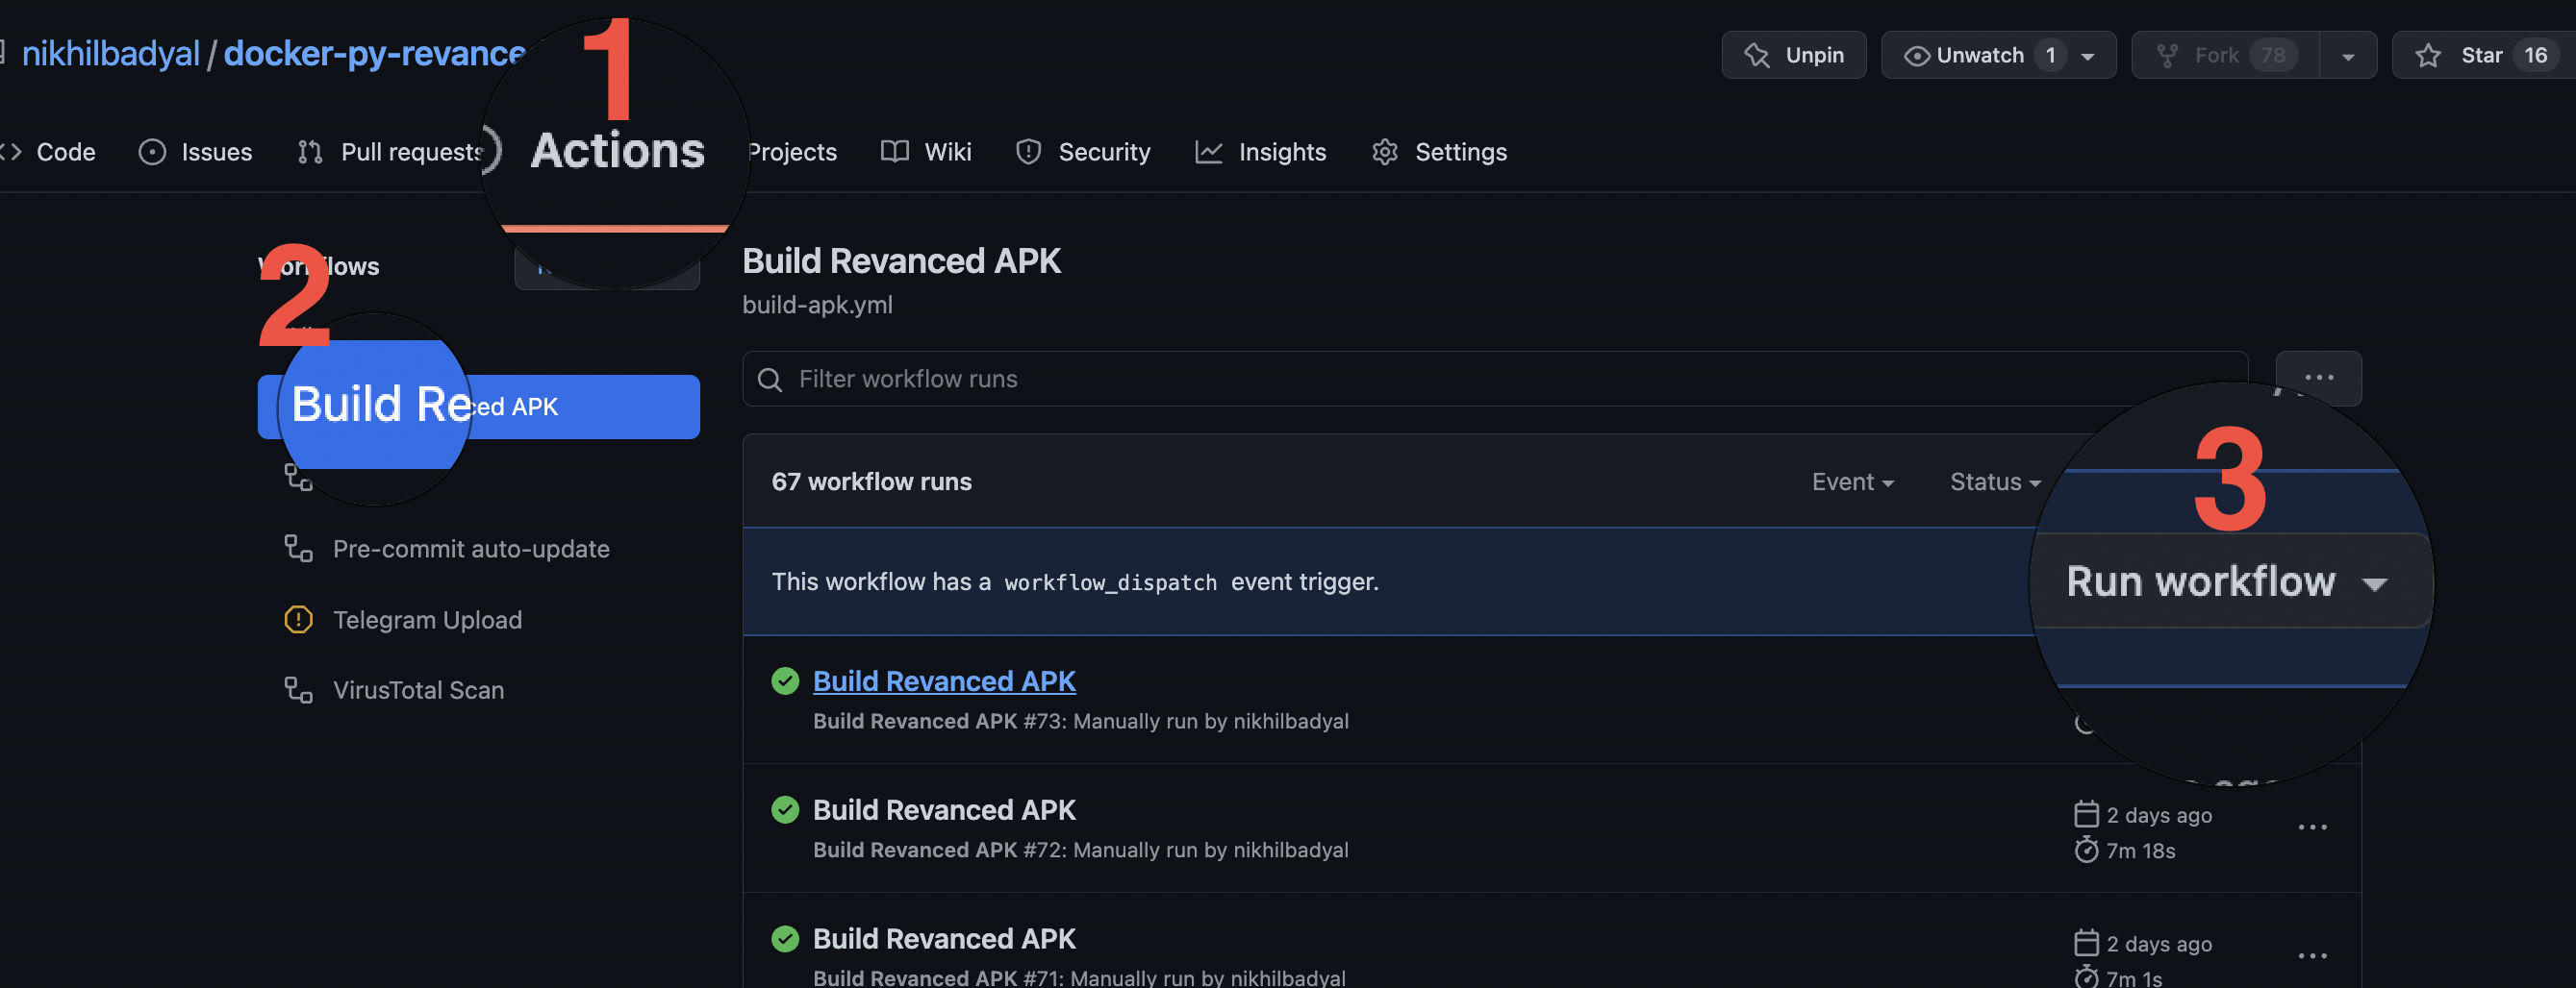The image size is (2576, 988).
Task: Click calendar icon of run #71
Action: (x=2086, y=943)
